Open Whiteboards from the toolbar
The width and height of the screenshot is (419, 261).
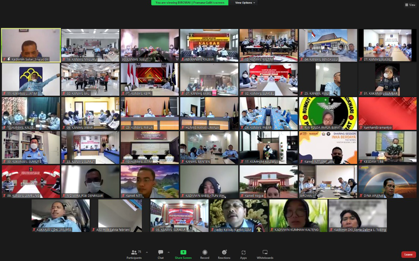tap(265, 254)
